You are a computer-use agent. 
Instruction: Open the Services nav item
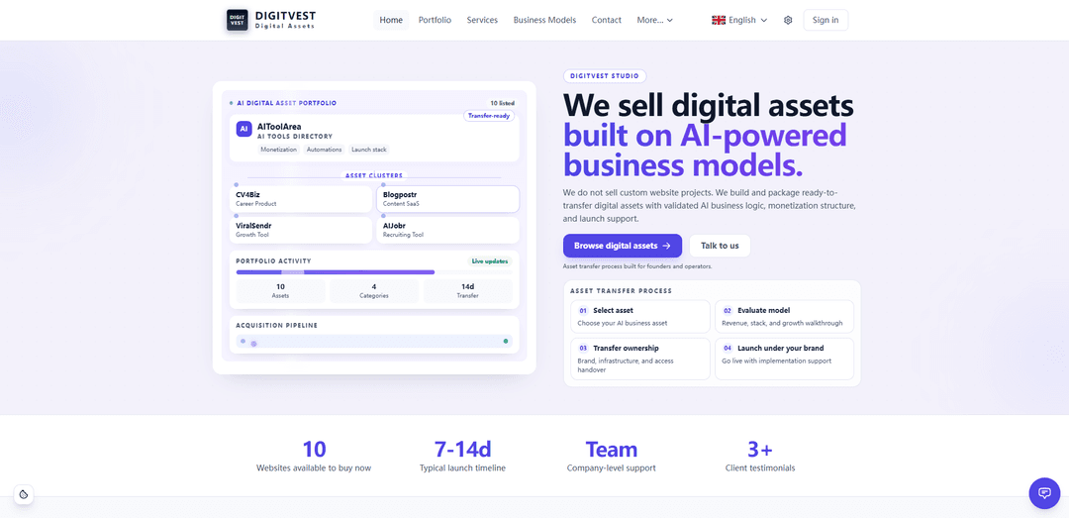[x=482, y=20]
